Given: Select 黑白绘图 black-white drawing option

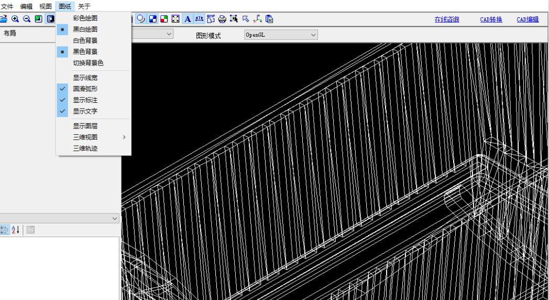Looking at the screenshot, I should [93, 29].
